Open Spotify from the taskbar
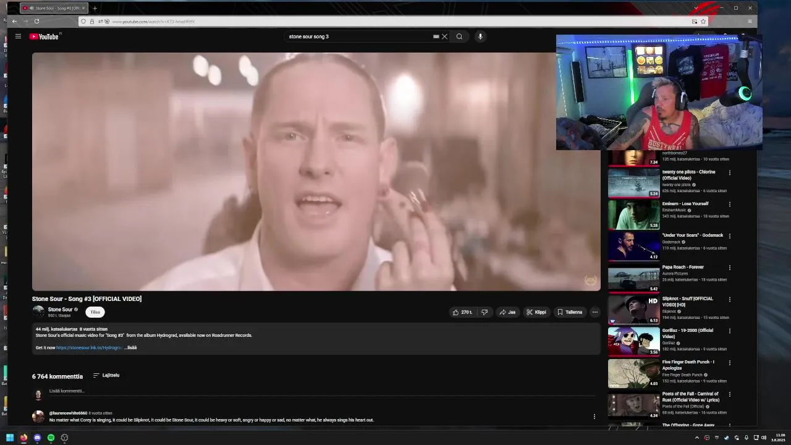The height and width of the screenshot is (445, 791). tap(51, 438)
